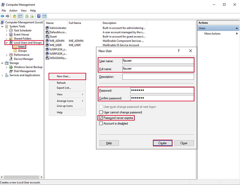Open 'Arrange Icons' context submenu

[67, 101]
